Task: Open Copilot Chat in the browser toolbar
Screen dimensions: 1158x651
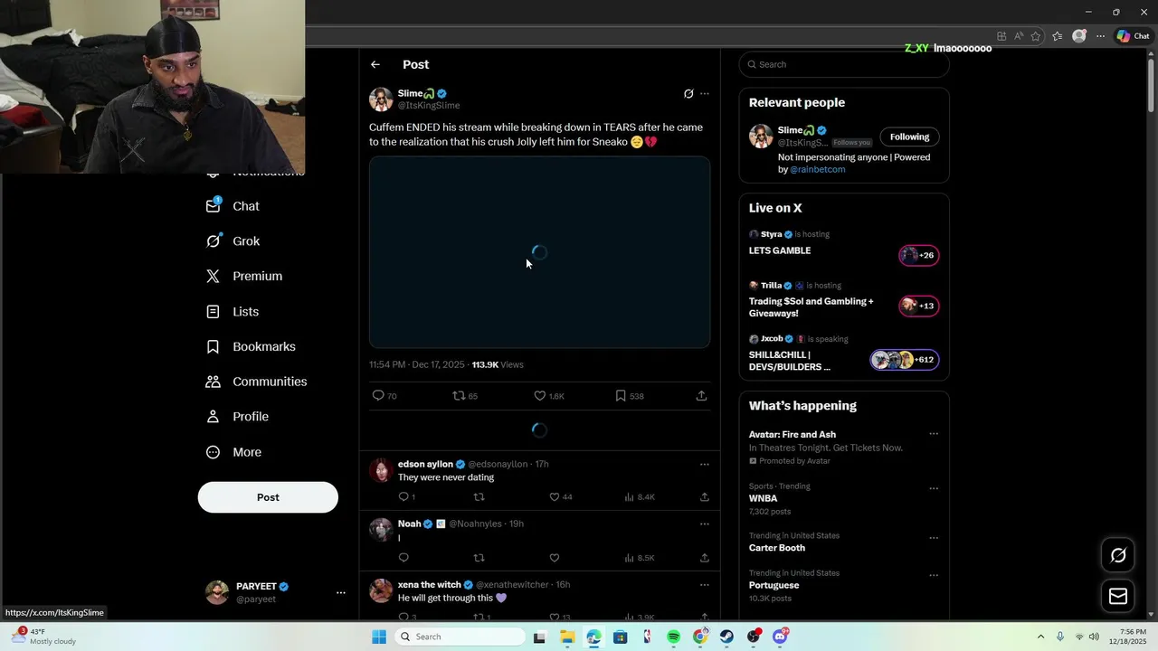Action: click(x=1134, y=36)
